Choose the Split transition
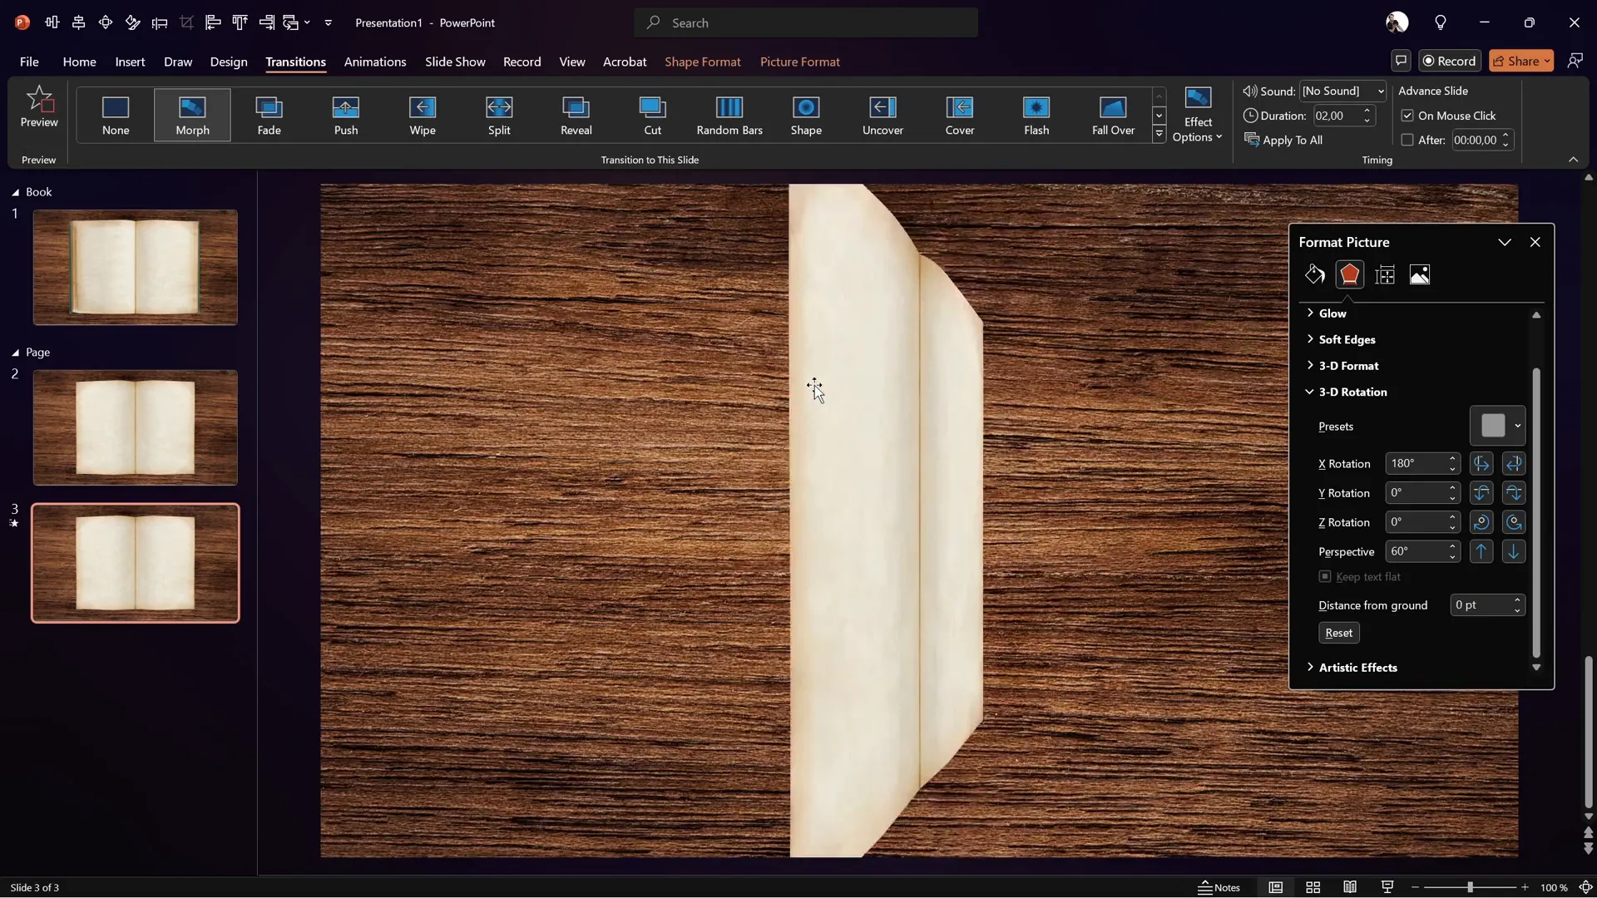1597x898 pixels. pyautogui.click(x=499, y=115)
